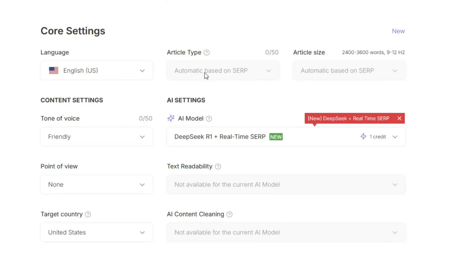Click the help icon beside AI Model
The image size is (452, 254).
[x=209, y=119]
